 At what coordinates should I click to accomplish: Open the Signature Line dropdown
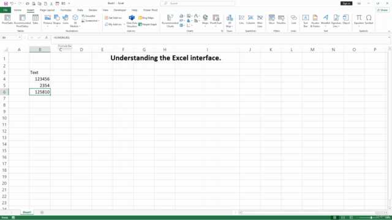point(336,21)
